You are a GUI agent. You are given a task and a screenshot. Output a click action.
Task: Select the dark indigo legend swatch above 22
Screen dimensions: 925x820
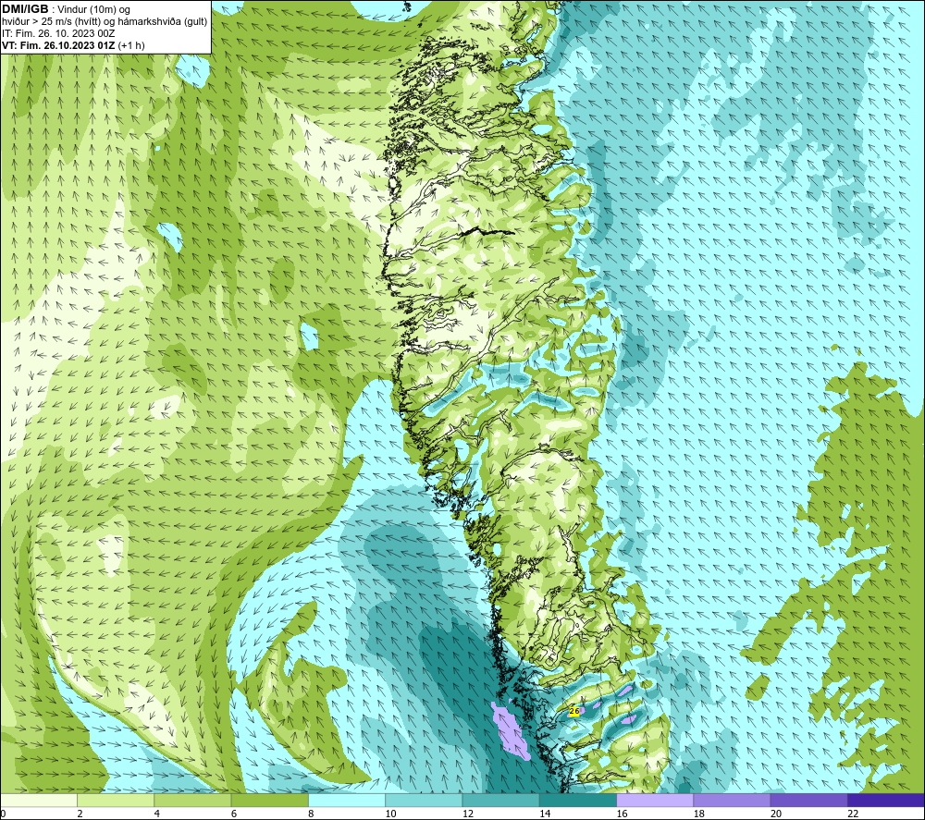pos(886,800)
